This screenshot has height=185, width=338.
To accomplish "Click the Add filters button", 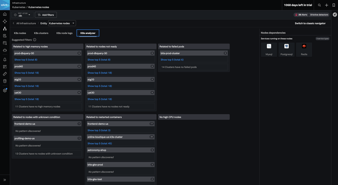I will 46,15.
